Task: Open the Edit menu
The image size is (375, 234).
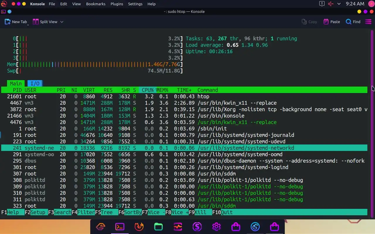Action: [64, 4]
